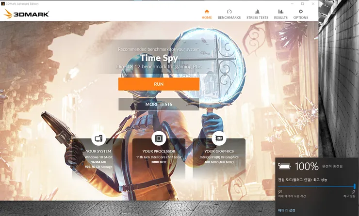Viewport: 359px width, 216px height.
Task: Click the 3DMark window title bar icon
Action: (3, 4)
